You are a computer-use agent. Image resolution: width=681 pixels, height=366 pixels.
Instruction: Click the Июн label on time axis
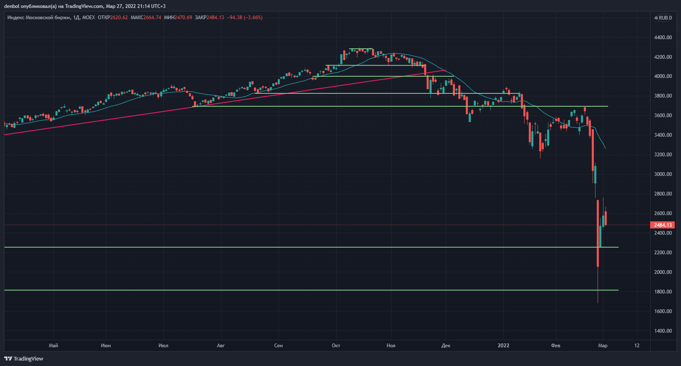[x=106, y=346]
